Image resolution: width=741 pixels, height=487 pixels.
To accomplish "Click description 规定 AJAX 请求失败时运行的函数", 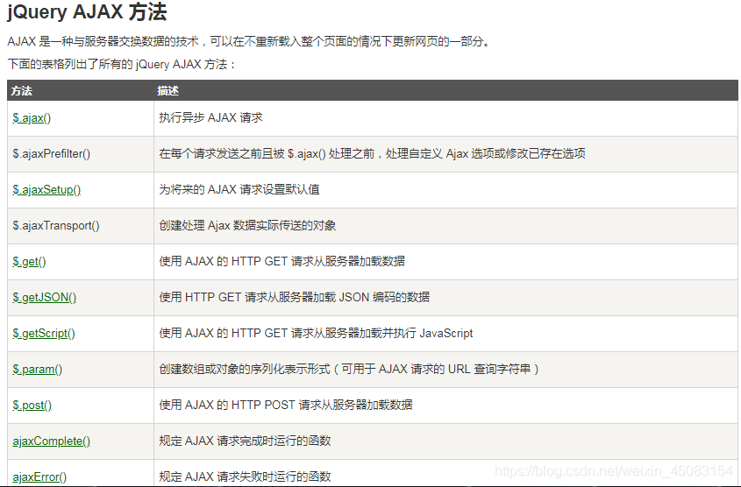I will pos(245,476).
